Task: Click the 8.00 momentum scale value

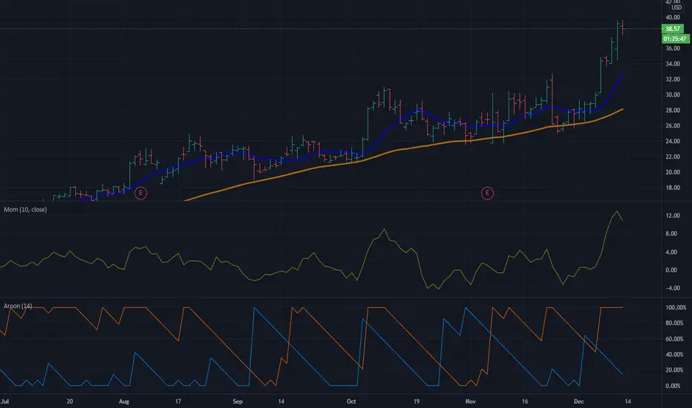Action: point(671,234)
